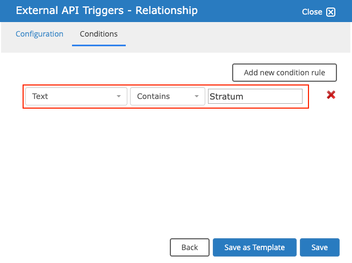Focus the Stratum value input field
This screenshot has height=263, width=352.
(255, 96)
